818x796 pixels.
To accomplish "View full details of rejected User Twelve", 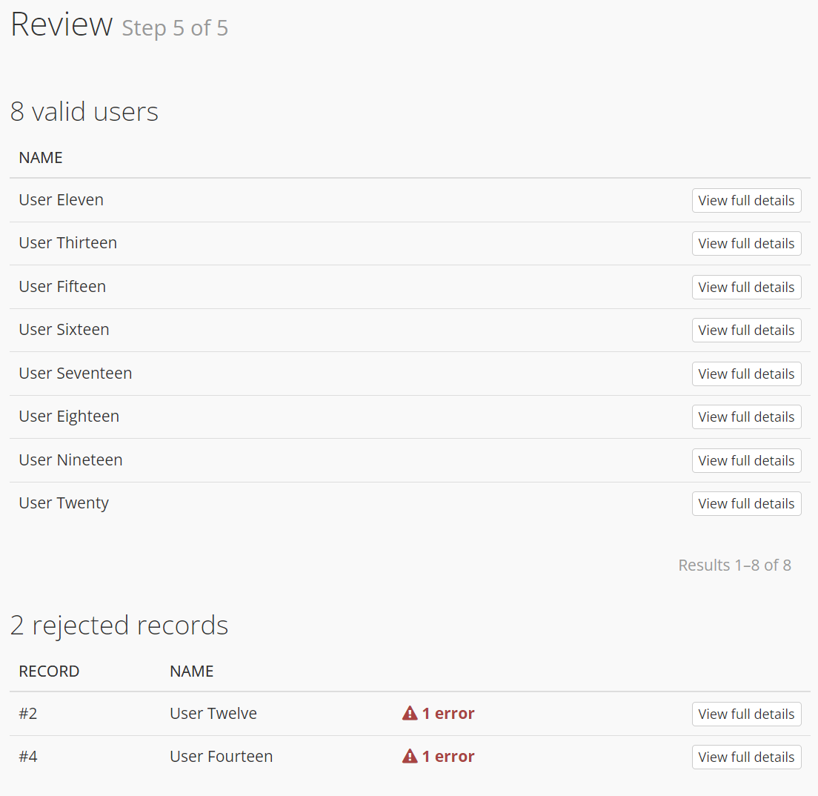I will pos(746,714).
